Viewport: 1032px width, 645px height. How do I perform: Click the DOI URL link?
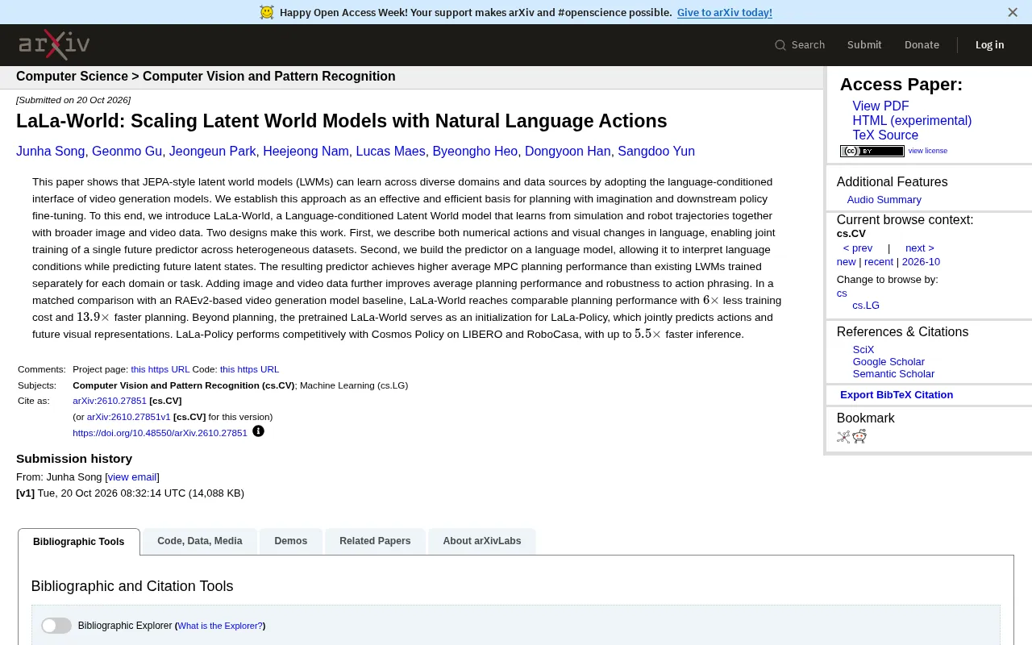pyautogui.click(x=160, y=433)
